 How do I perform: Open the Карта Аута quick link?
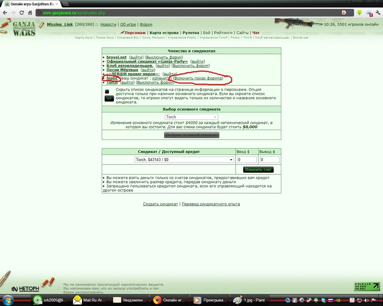point(84,37)
